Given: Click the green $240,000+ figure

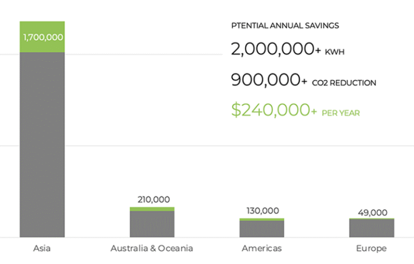Looking at the screenshot, I should [274, 110].
